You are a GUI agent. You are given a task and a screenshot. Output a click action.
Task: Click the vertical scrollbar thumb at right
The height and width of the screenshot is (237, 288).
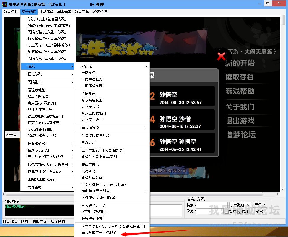pyautogui.click(x=283, y=20)
